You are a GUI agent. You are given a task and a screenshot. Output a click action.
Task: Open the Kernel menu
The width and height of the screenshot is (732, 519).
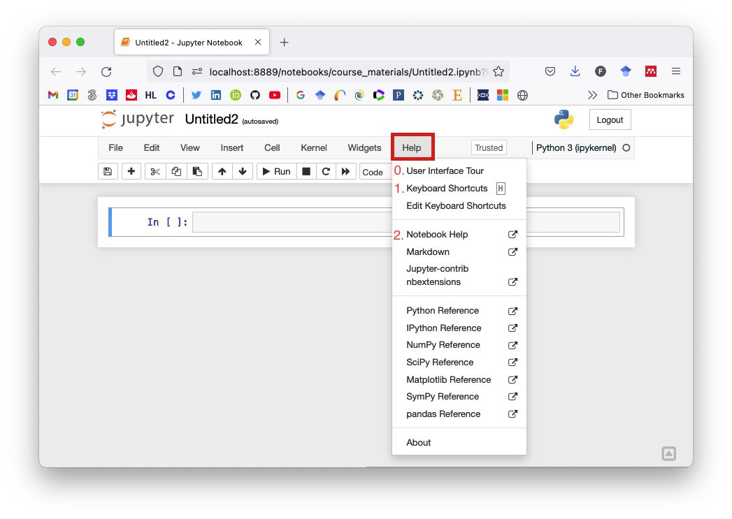(x=314, y=148)
